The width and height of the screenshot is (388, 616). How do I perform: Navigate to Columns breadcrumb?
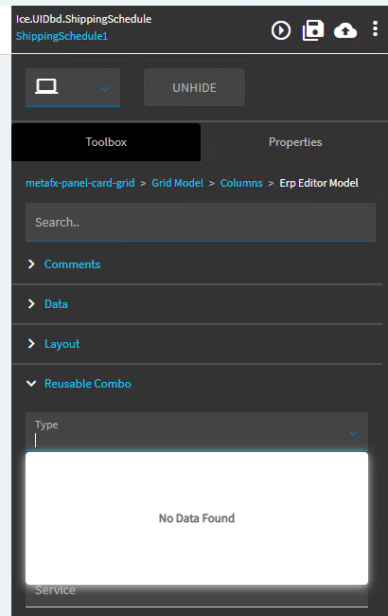(241, 183)
